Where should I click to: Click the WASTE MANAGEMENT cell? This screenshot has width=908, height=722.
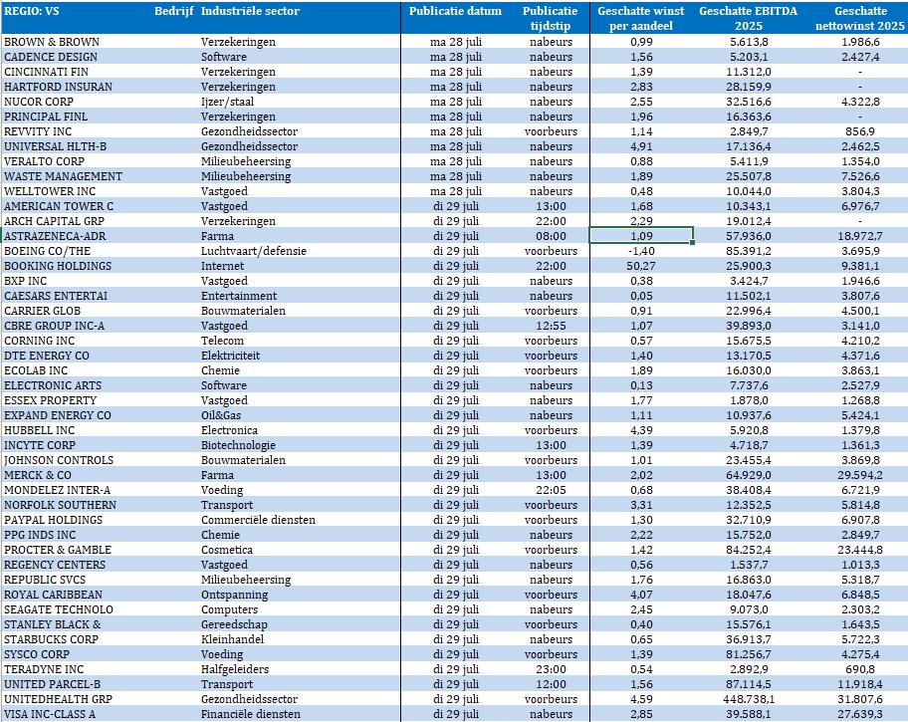pyautogui.click(x=63, y=176)
